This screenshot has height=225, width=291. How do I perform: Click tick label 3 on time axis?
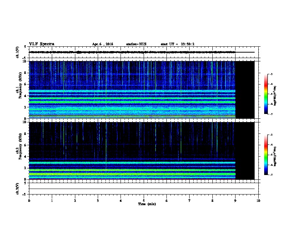tap(98, 201)
